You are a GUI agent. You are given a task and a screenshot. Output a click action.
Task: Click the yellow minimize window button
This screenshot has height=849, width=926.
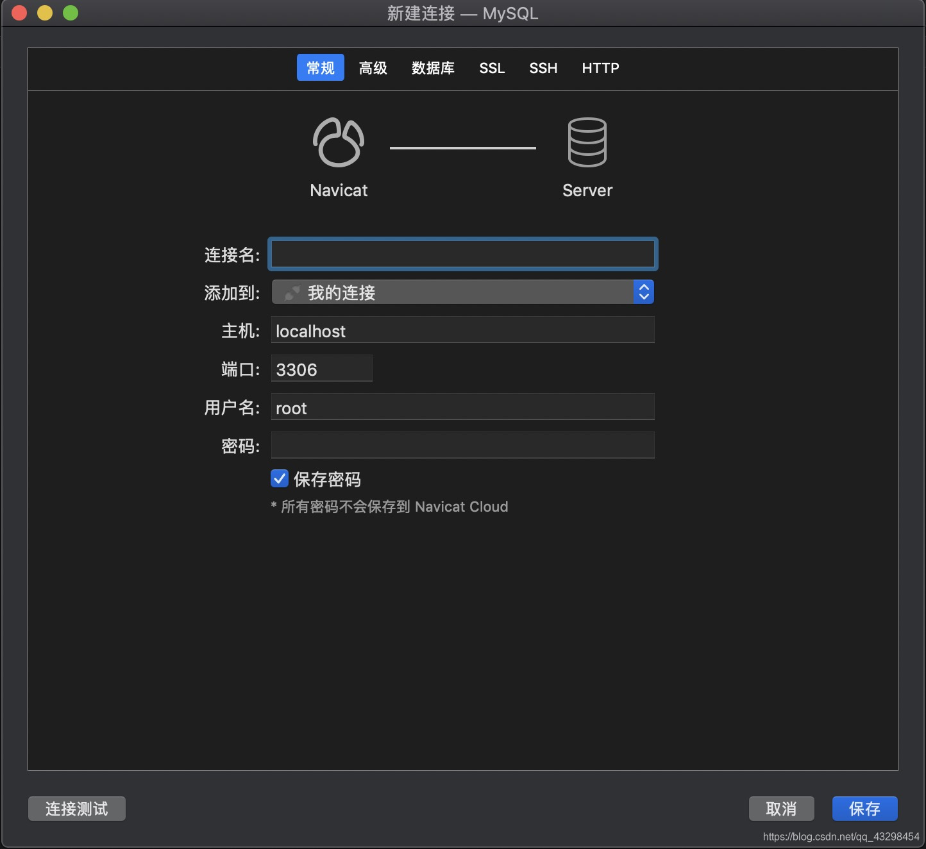(x=45, y=13)
